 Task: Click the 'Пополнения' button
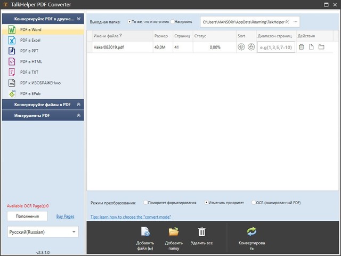click(27, 216)
